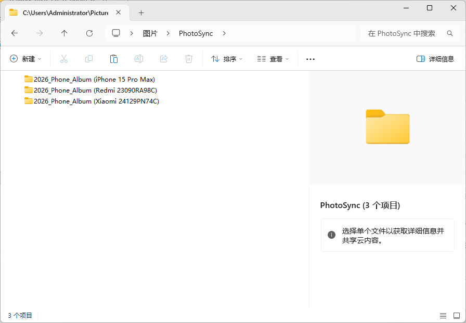Switch to large thumbnails view layout
This screenshot has height=323, width=466.
pyautogui.click(x=457, y=316)
